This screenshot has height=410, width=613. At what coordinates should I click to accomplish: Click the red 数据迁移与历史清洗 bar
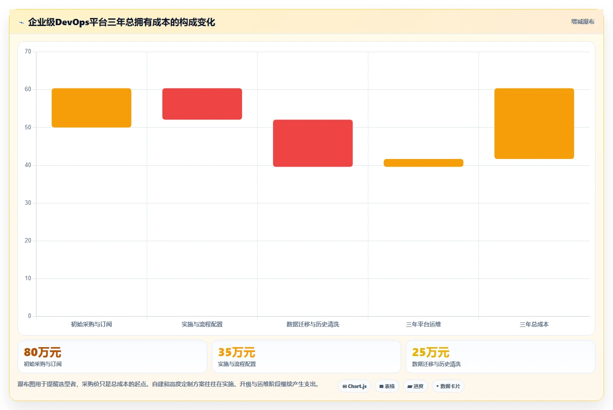tap(313, 143)
